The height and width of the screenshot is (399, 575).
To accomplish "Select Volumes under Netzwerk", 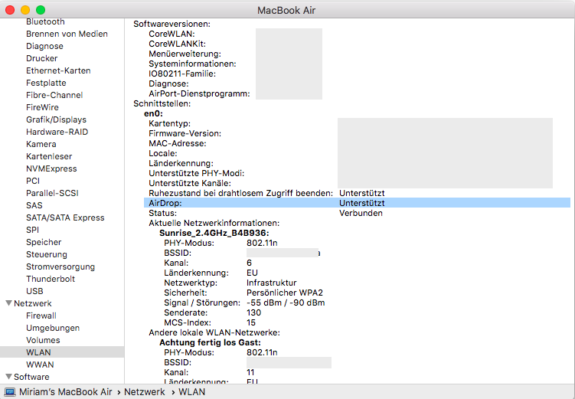I will [x=43, y=340].
